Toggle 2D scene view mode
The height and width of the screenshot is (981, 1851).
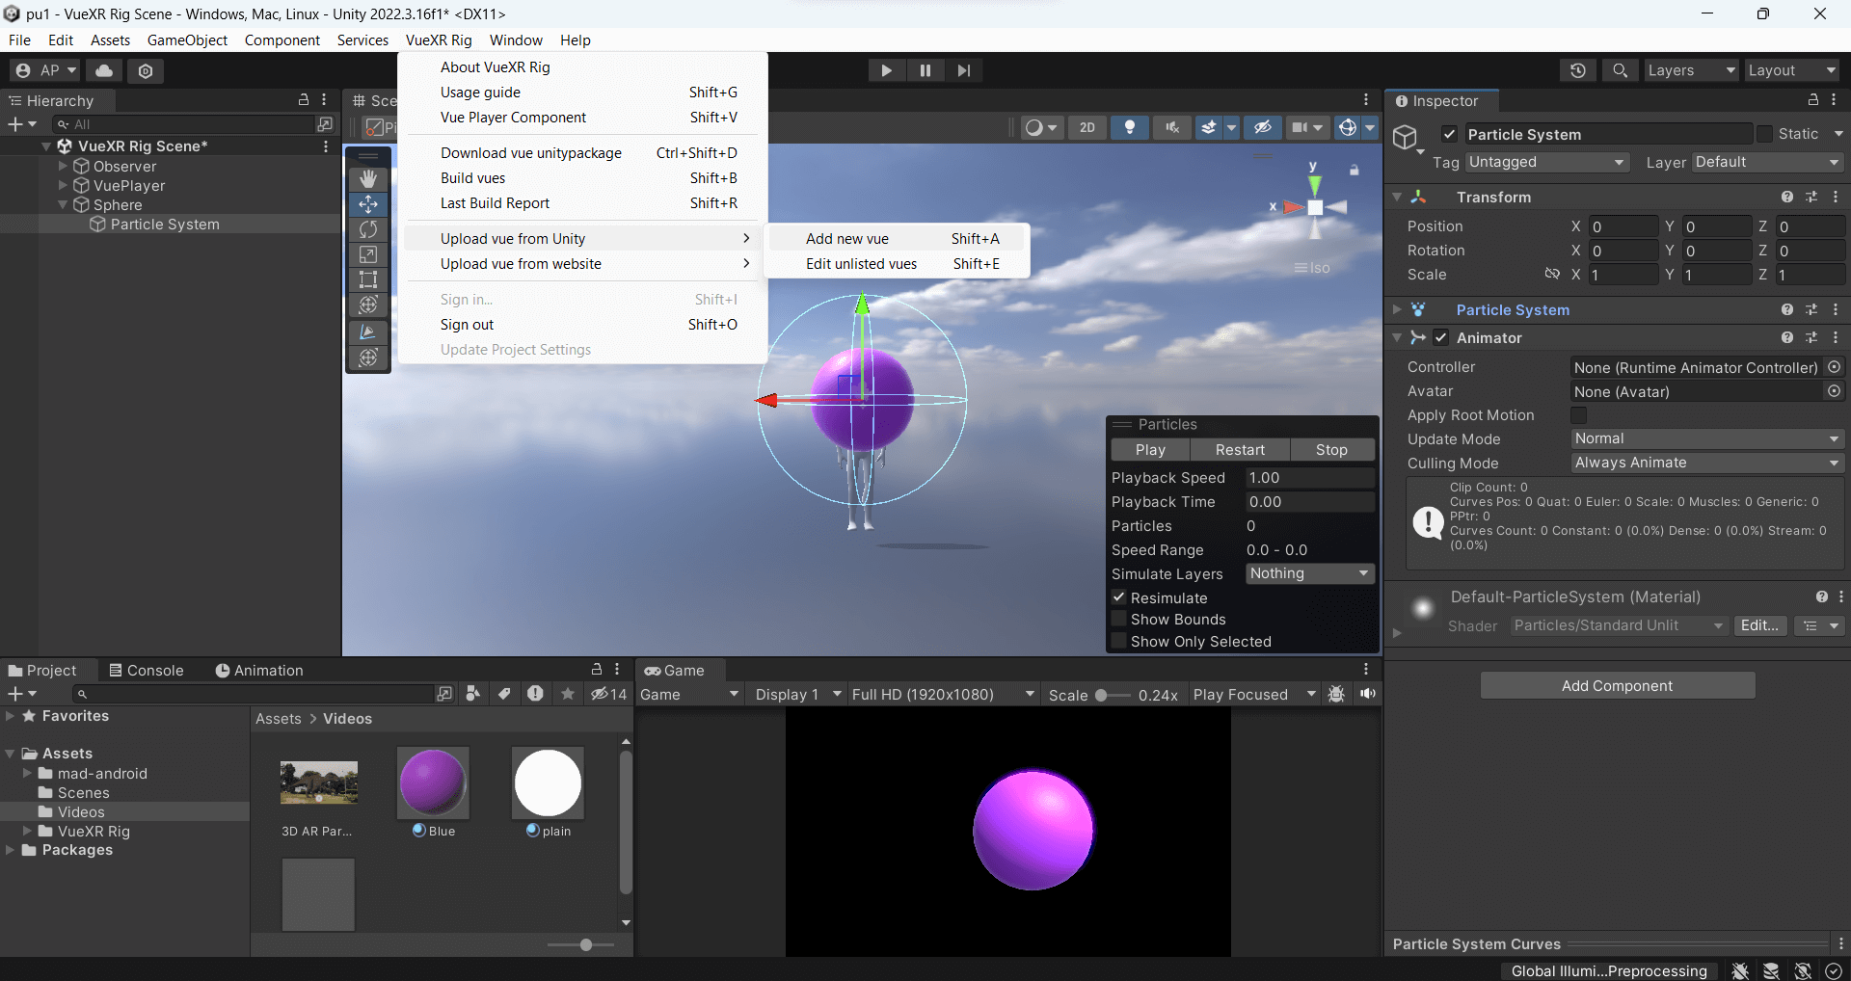[1087, 127]
